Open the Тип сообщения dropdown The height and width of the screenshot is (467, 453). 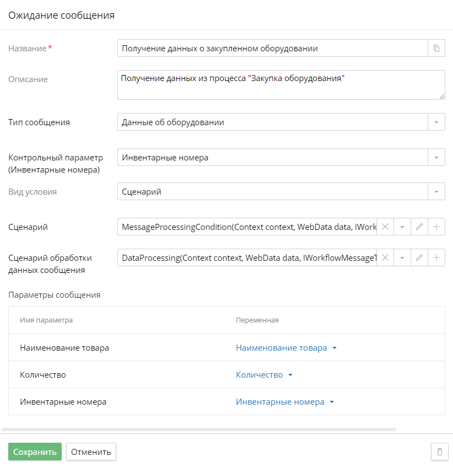[436, 122]
